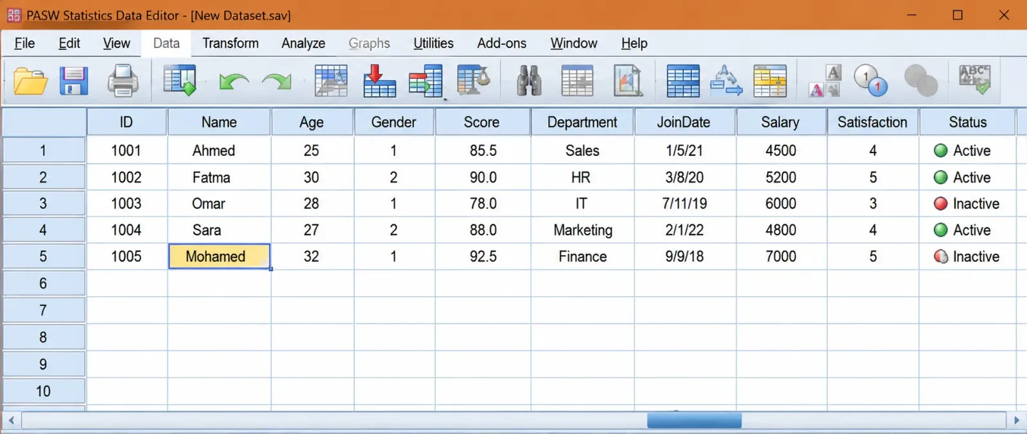Open Find with the binoculars icon
This screenshot has width=1027, height=434.
pos(529,81)
